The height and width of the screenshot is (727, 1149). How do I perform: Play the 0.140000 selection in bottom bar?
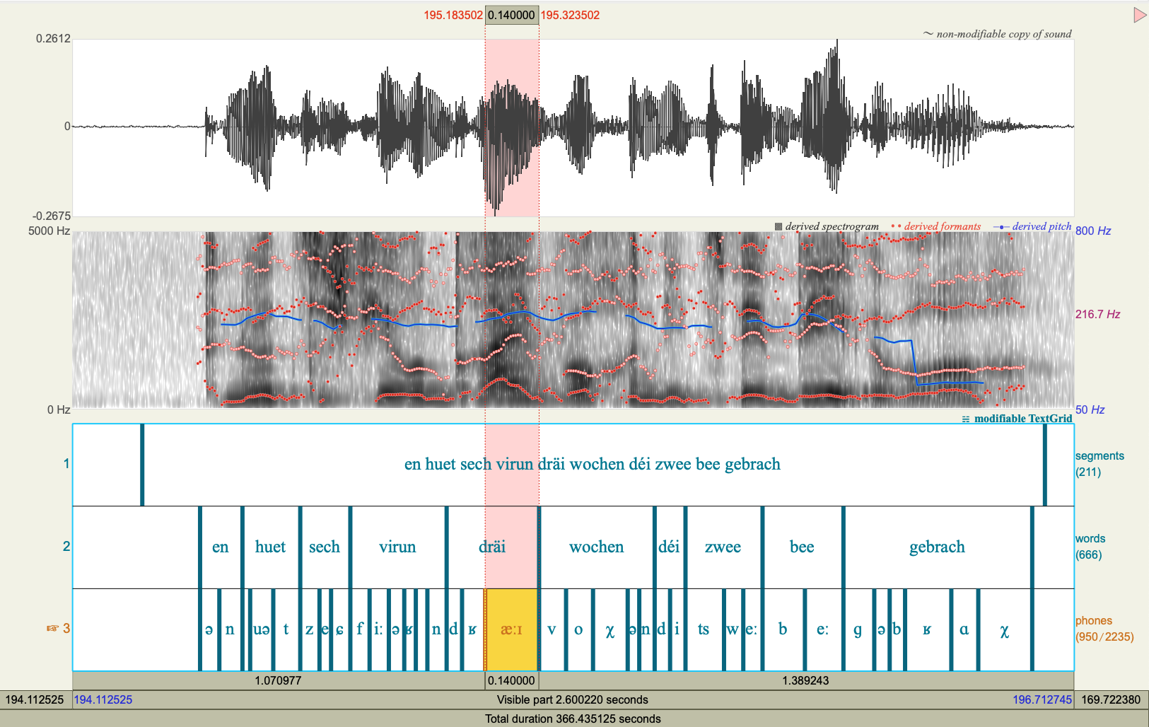(511, 680)
